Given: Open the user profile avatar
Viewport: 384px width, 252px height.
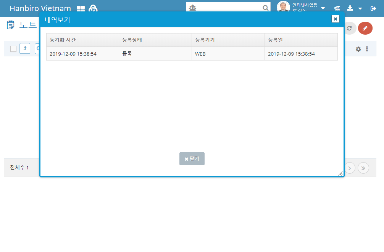Looking at the screenshot, I should pos(283,7).
